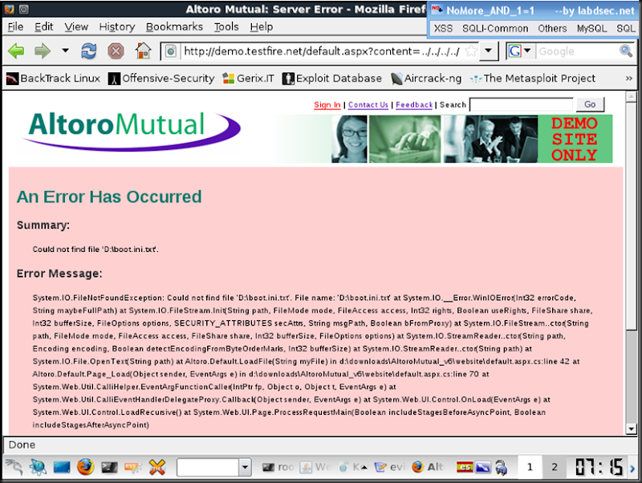Click the blue desktop icon in taskbar
642x483 pixels.
62,467
